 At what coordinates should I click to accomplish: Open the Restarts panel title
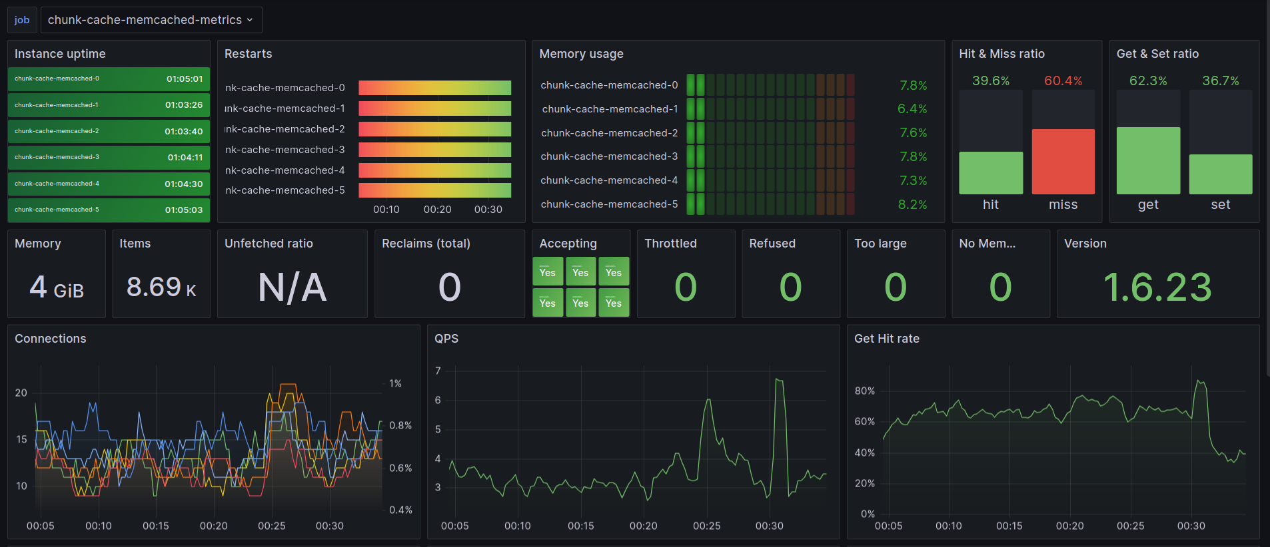pos(248,54)
